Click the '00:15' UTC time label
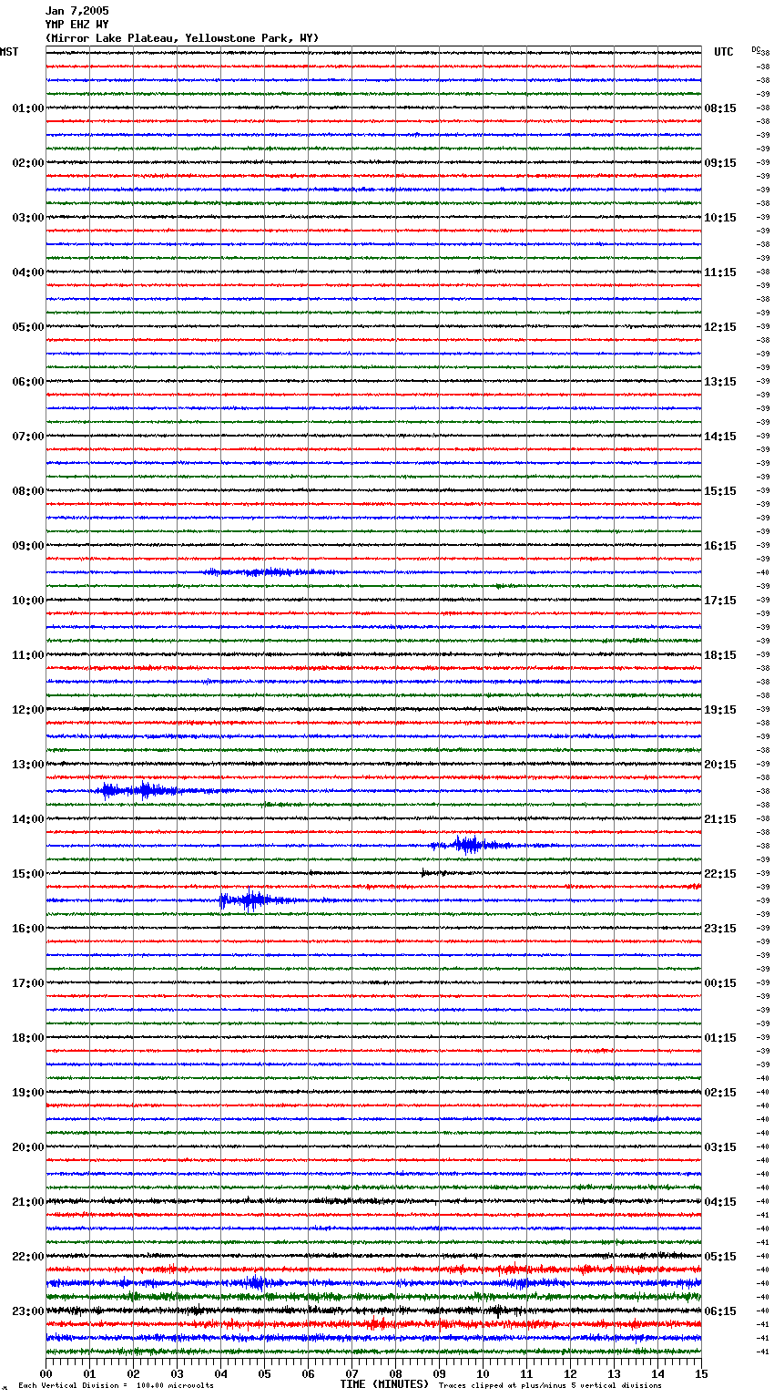Image resolution: width=774 pixels, height=1398 pixels. pos(720,983)
